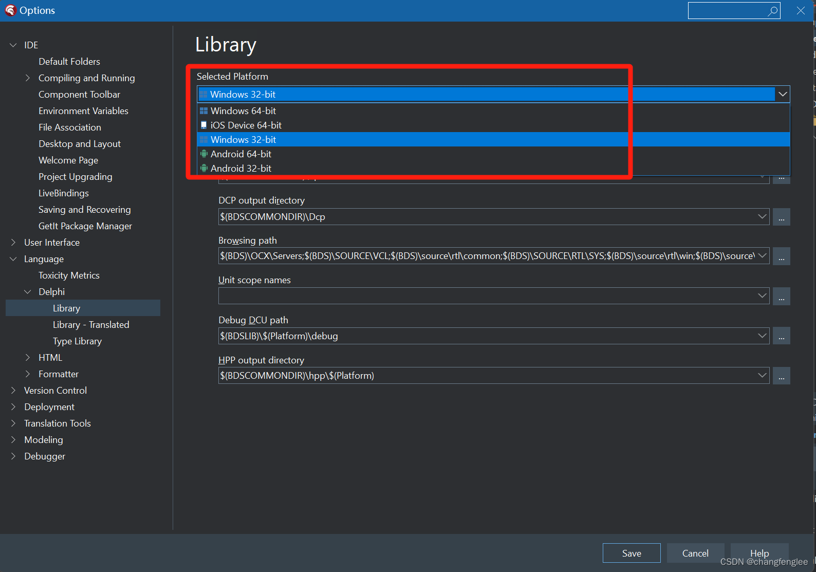
Task: Expand the User Interface tree node
Action: (13, 242)
